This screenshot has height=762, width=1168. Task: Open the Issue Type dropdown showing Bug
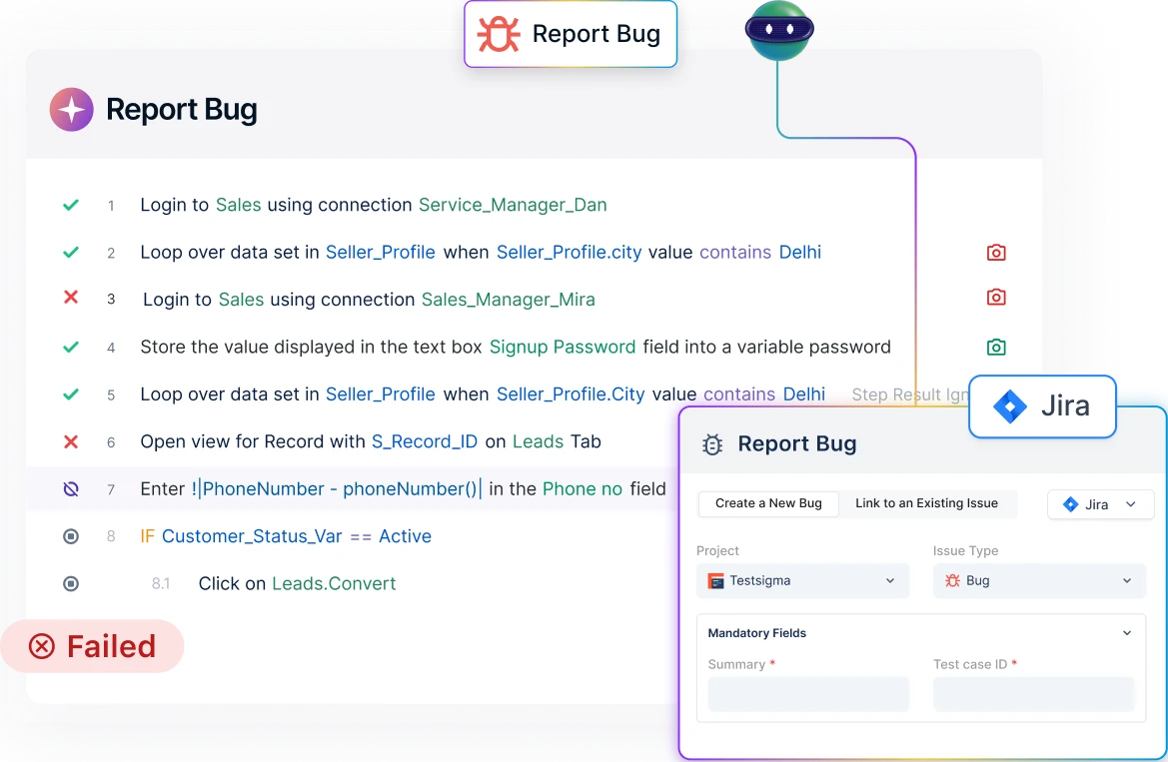click(1039, 581)
